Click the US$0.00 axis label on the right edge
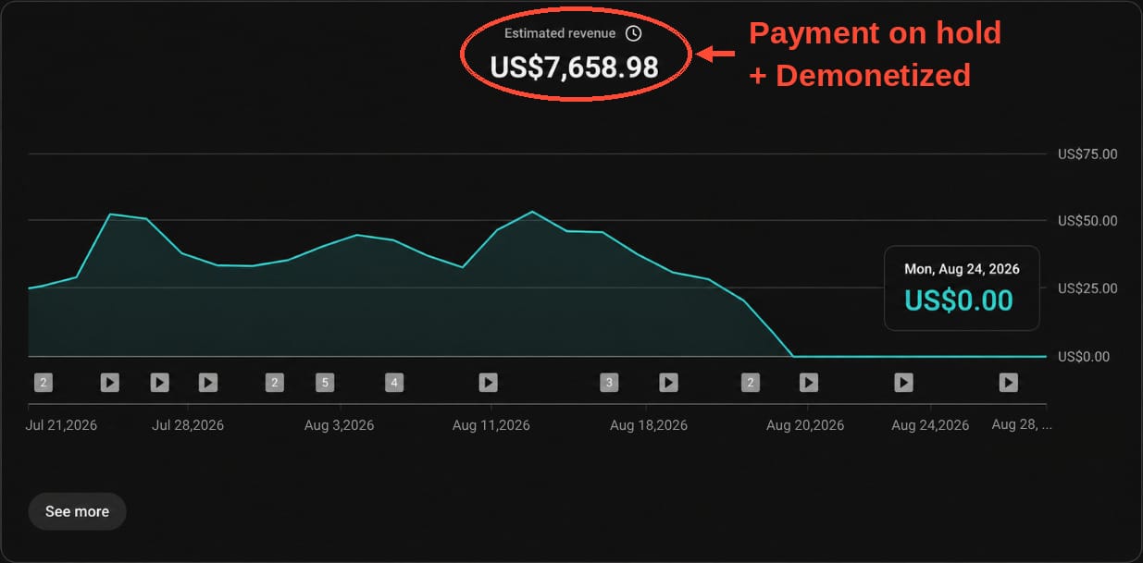This screenshot has height=563, width=1143. tap(1084, 356)
